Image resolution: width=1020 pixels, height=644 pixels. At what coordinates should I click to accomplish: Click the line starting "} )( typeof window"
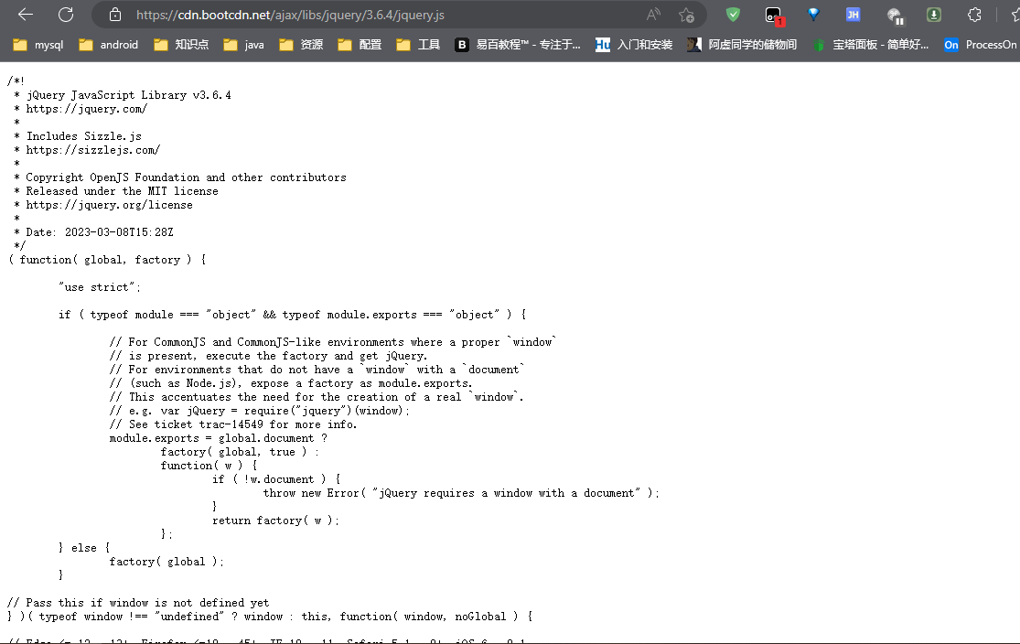click(270, 616)
